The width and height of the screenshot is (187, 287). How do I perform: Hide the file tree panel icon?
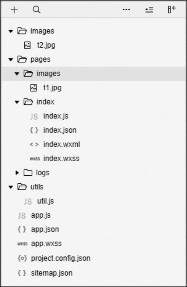click(x=172, y=10)
